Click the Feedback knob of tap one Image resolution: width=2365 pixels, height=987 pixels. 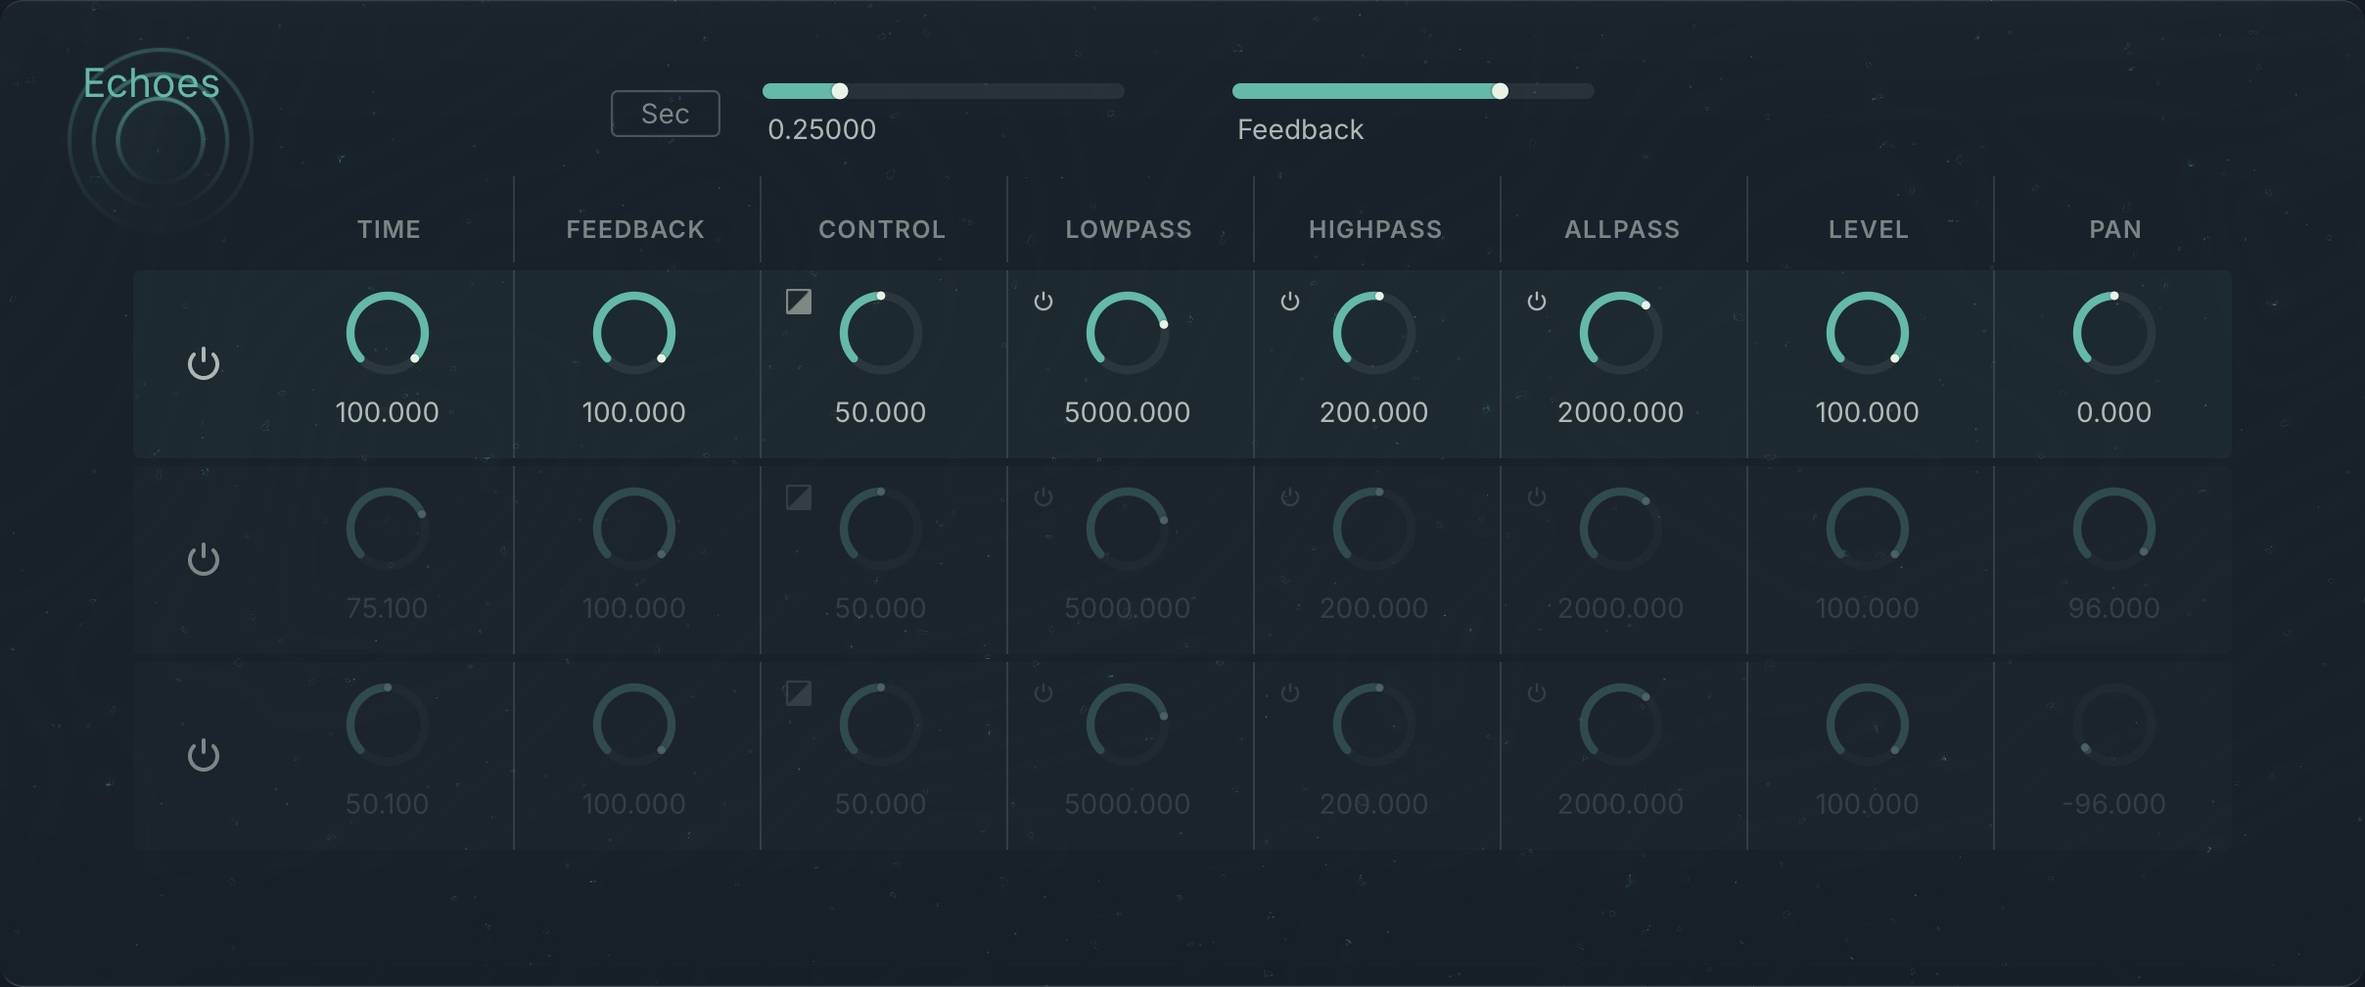coord(633,333)
